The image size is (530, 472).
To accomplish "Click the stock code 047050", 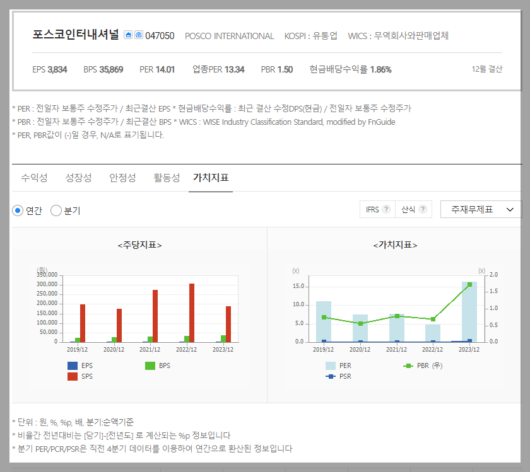I will [x=160, y=36].
